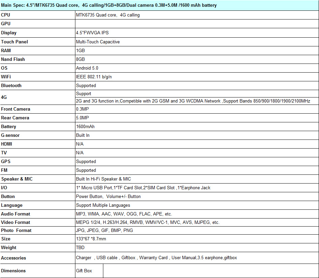
Task: Click the Audio Format label
Action: [38, 214]
